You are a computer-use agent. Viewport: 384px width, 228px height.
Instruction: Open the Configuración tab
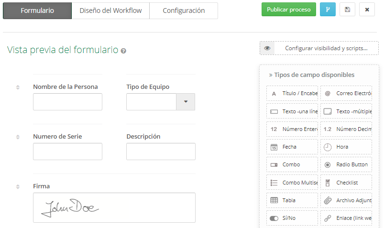click(184, 11)
